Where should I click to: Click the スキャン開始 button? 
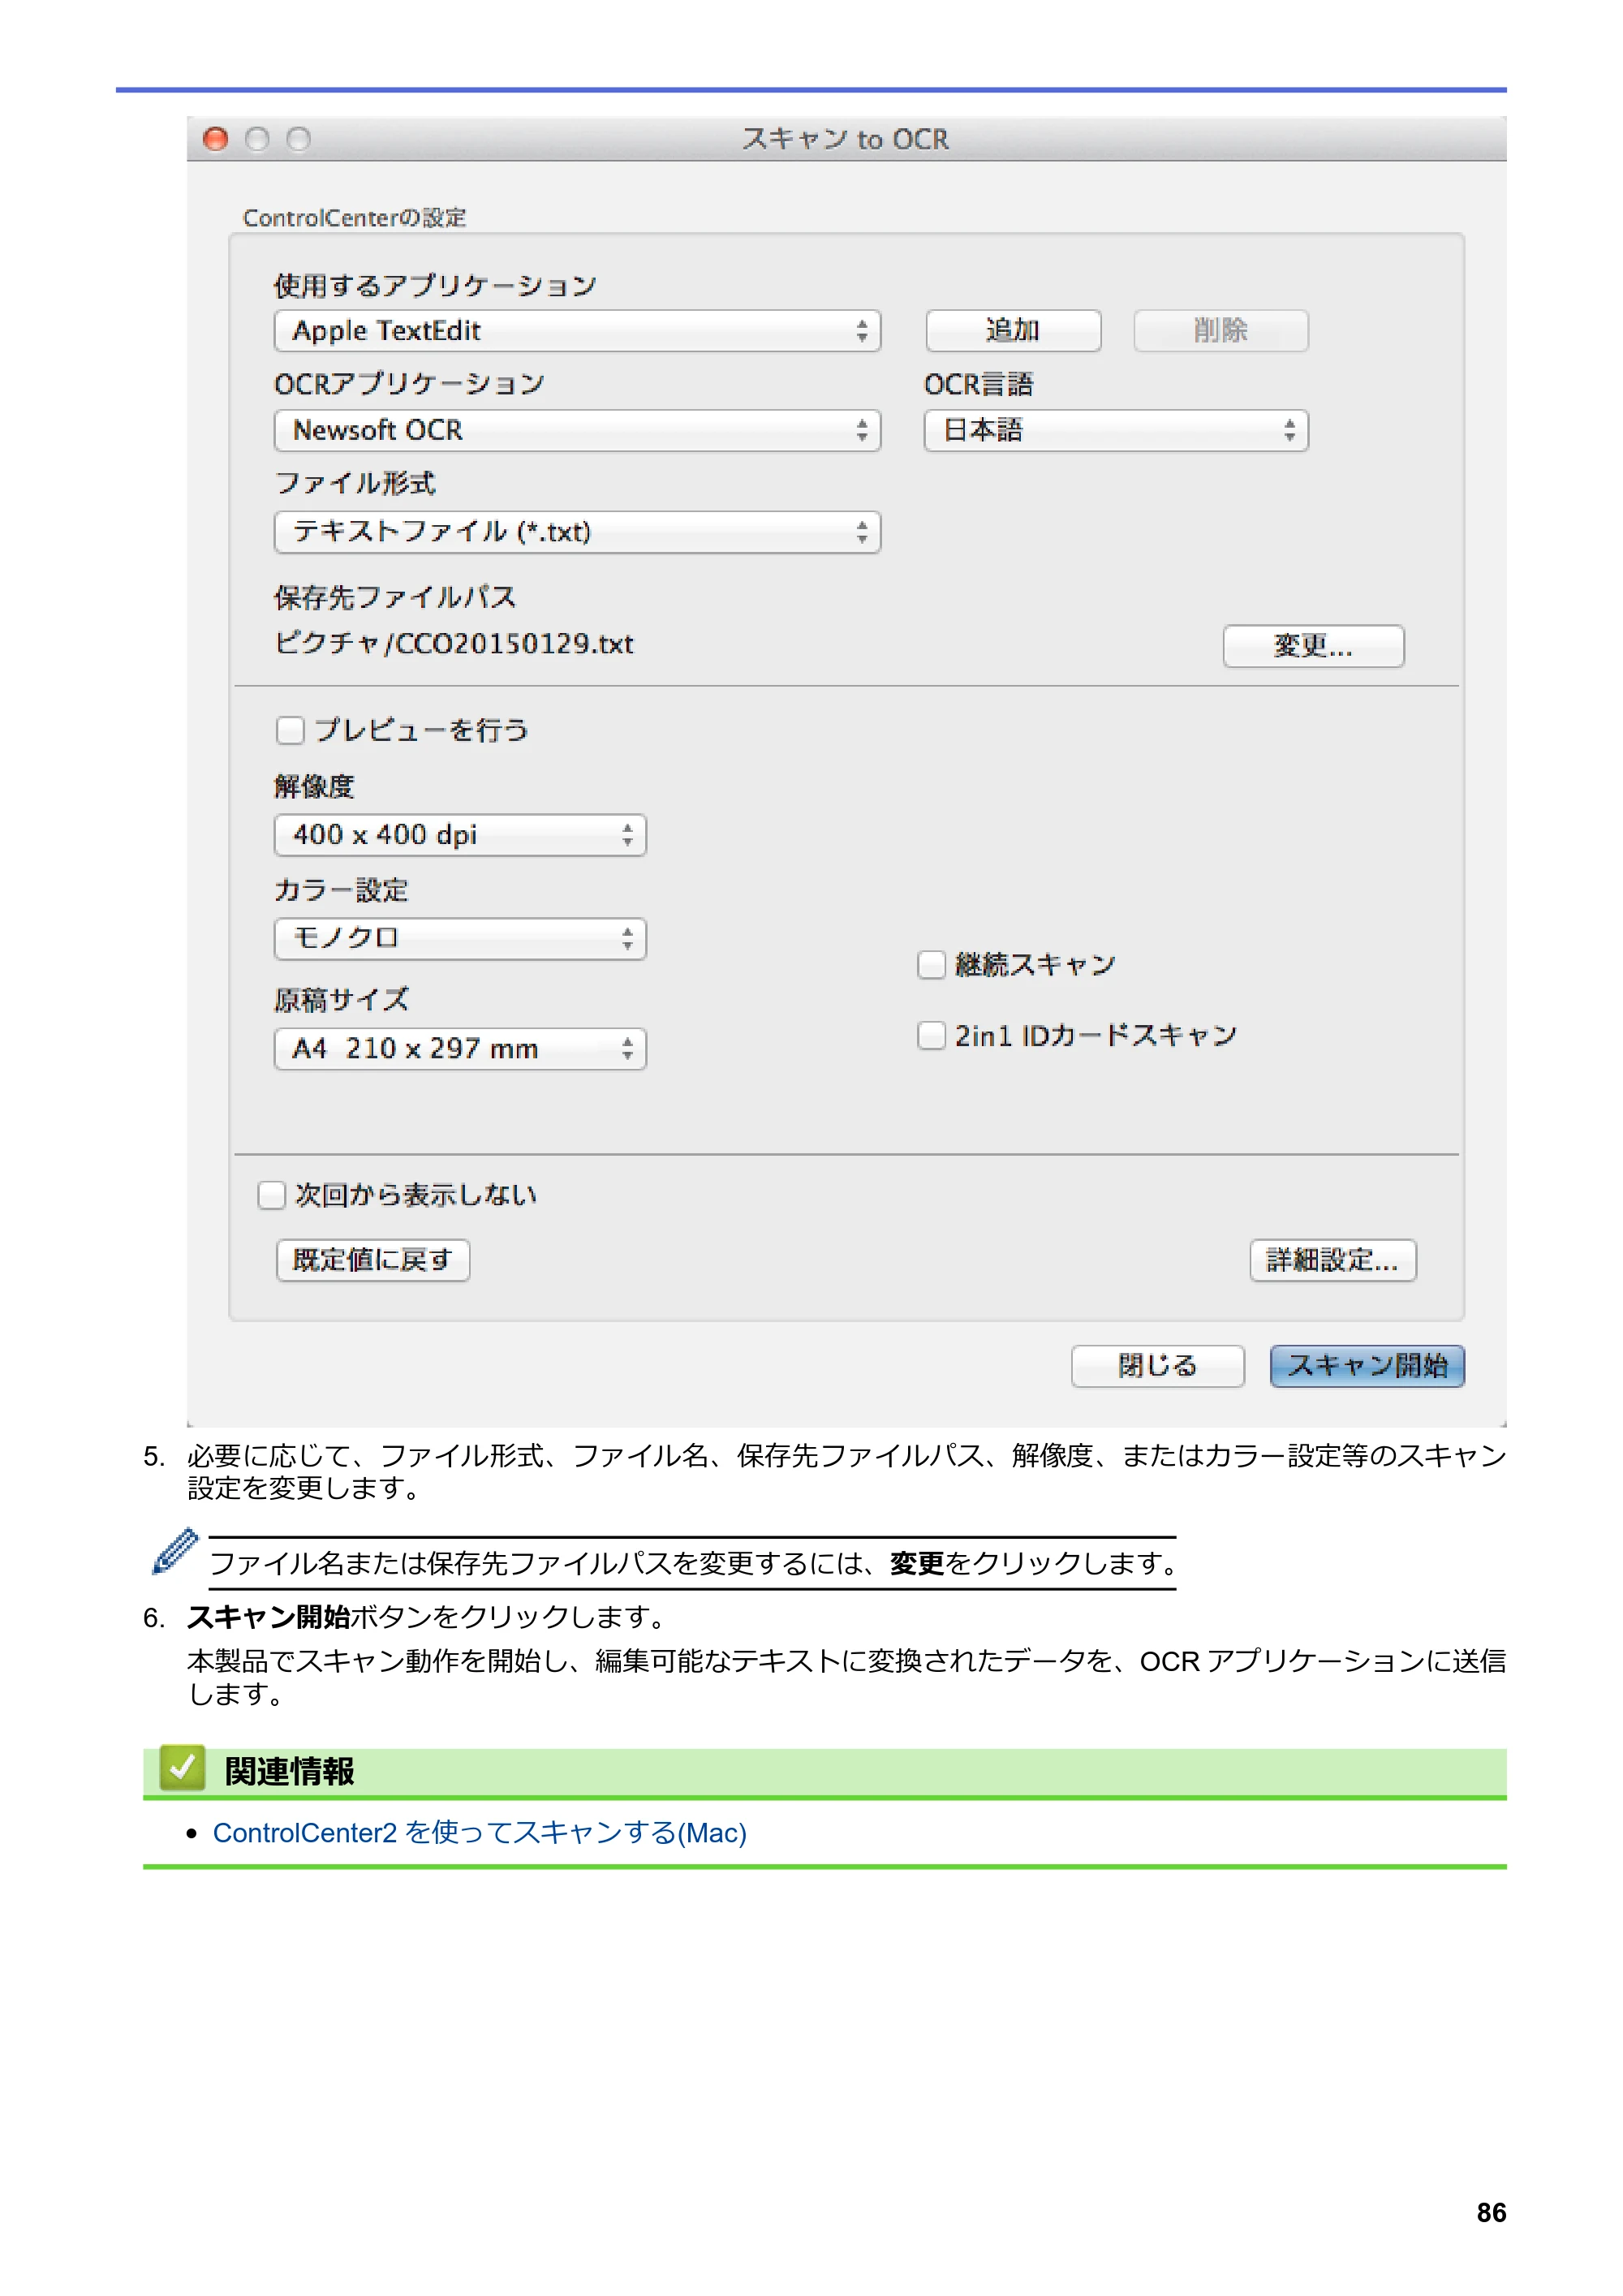point(1367,1366)
